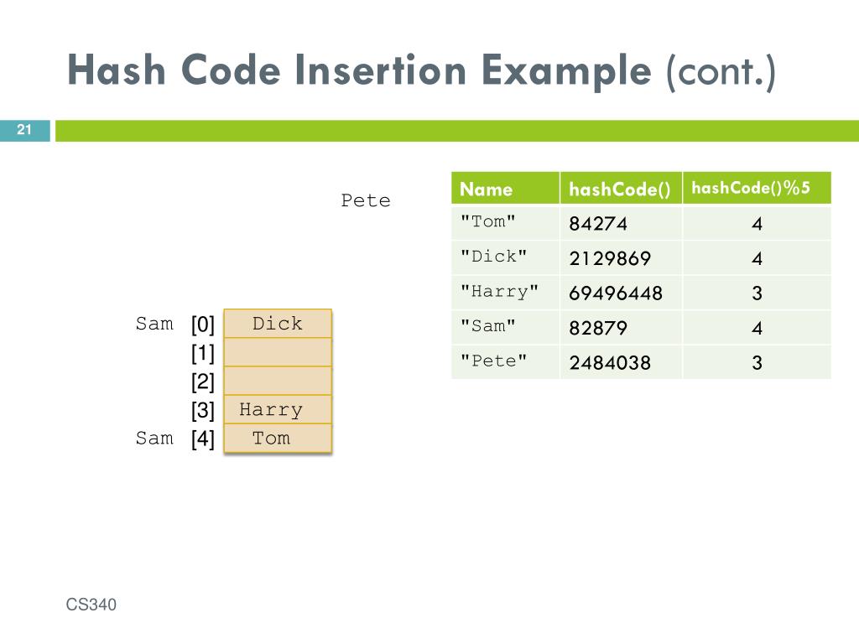This screenshot has width=859, height=644.
Task: Select the Dick cell at index 0
Action: [x=278, y=324]
